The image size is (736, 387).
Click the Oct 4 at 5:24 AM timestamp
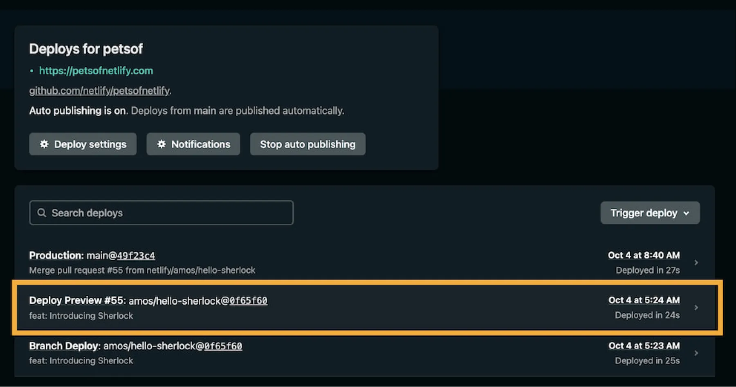click(x=644, y=300)
